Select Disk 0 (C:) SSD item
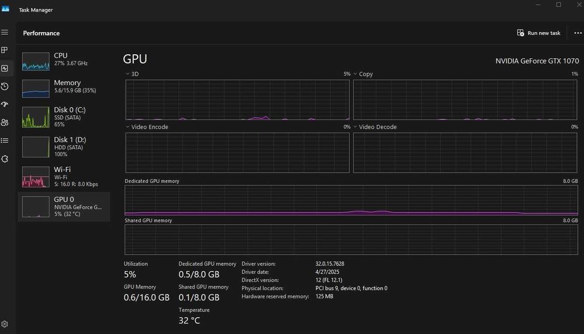The width and height of the screenshot is (584, 334). point(64,117)
